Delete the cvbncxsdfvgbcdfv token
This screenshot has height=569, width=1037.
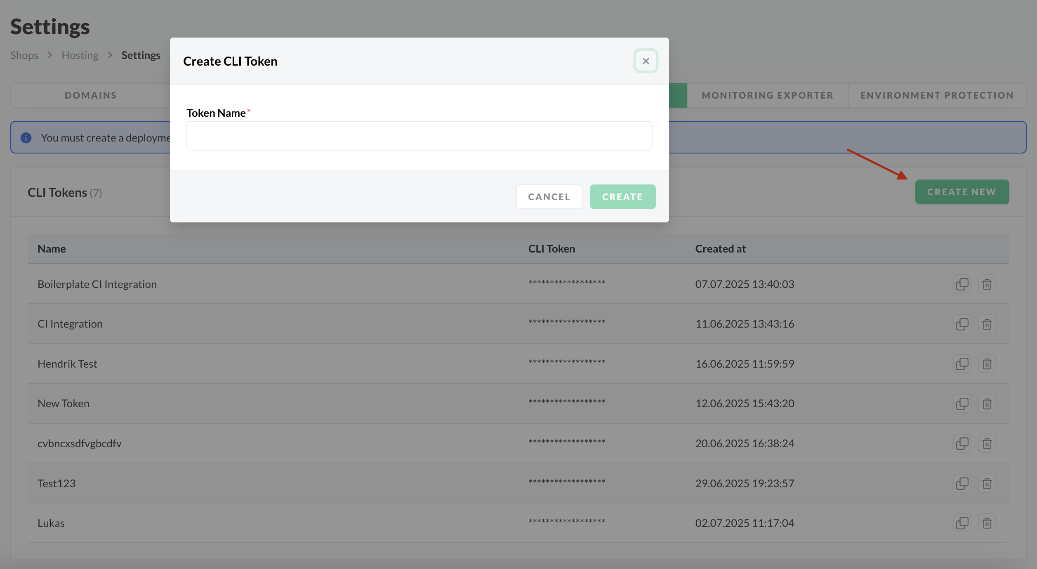(987, 444)
